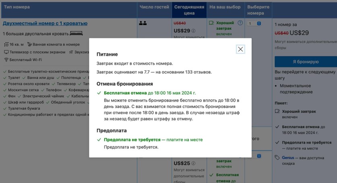The height and width of the screenshot is (183, 337).
Task: Click the Wi-Fi icon by 'Бесплатный Wi-Fi'
Action: click(x=6, y=60)
